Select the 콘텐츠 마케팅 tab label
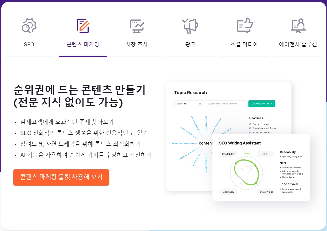 pyautogui.click(x=83, y=44)
